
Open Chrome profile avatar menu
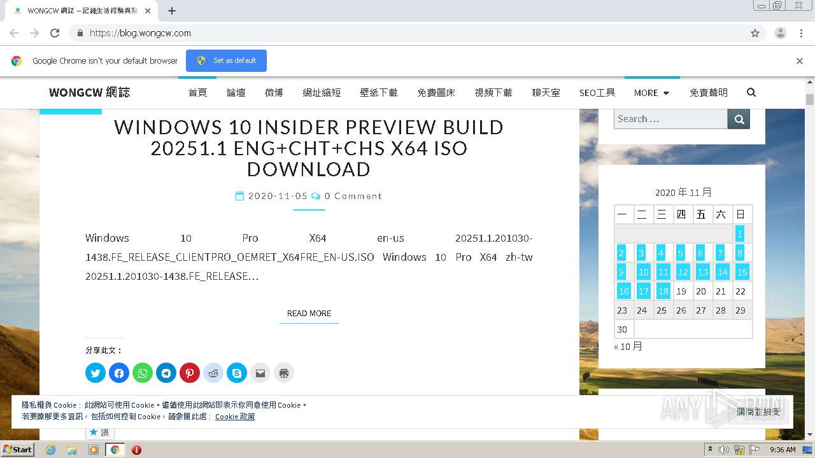780,33
